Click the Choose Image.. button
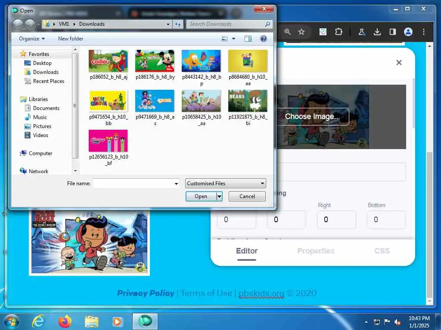 pos(312,116)
